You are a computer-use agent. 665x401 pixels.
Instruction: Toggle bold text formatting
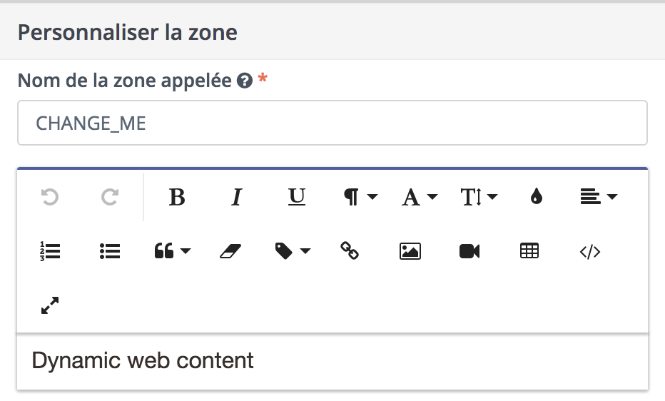point(177,197)
